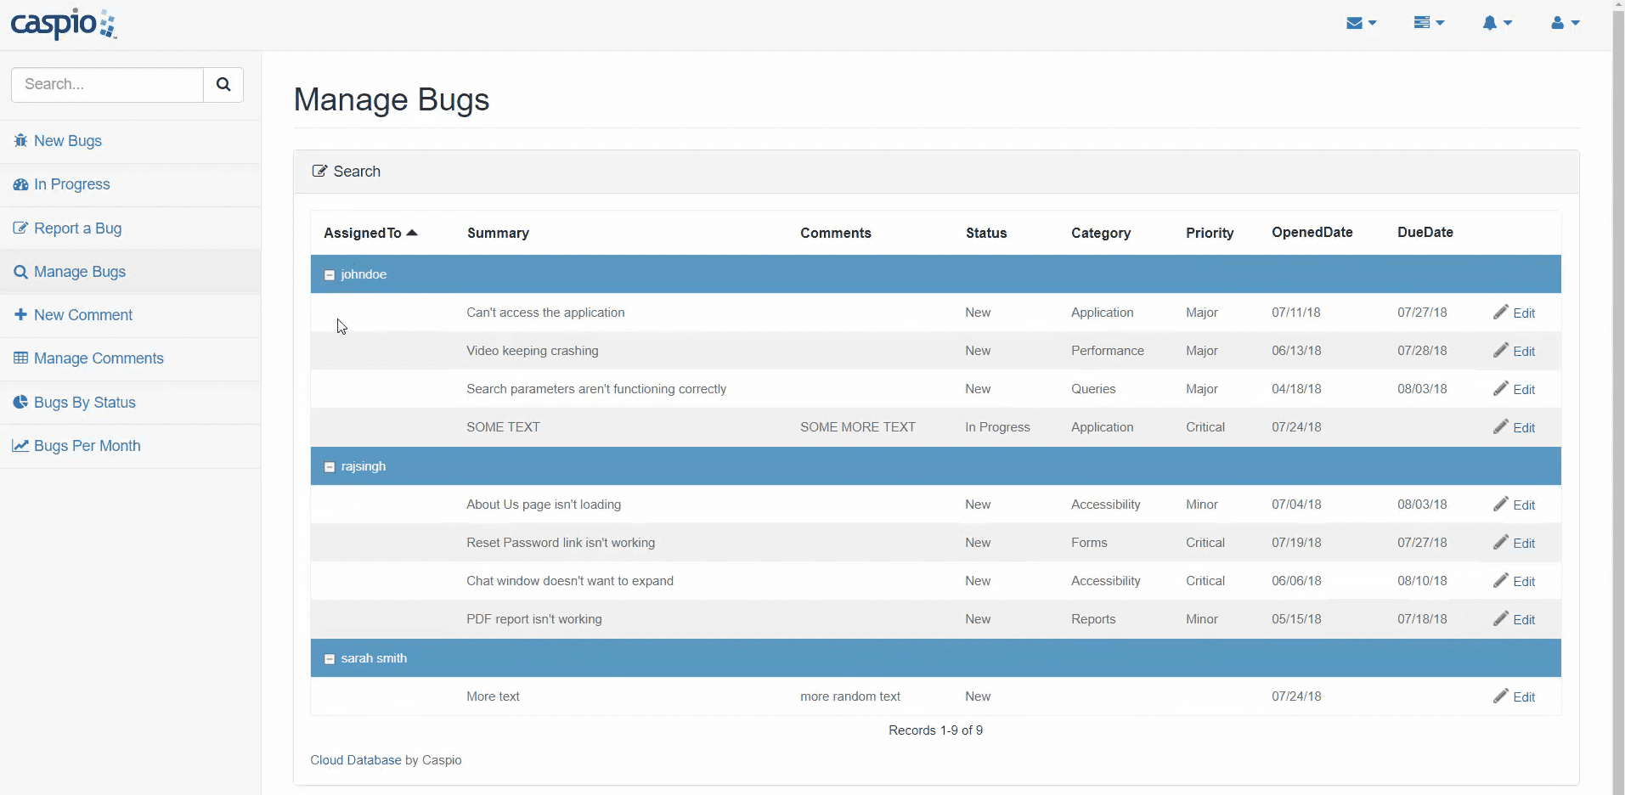This screenshot has height=795, width=1625.
Task: Open New Bugs in the sidebar
Action: pyautogui.click(x=67, y=141)
